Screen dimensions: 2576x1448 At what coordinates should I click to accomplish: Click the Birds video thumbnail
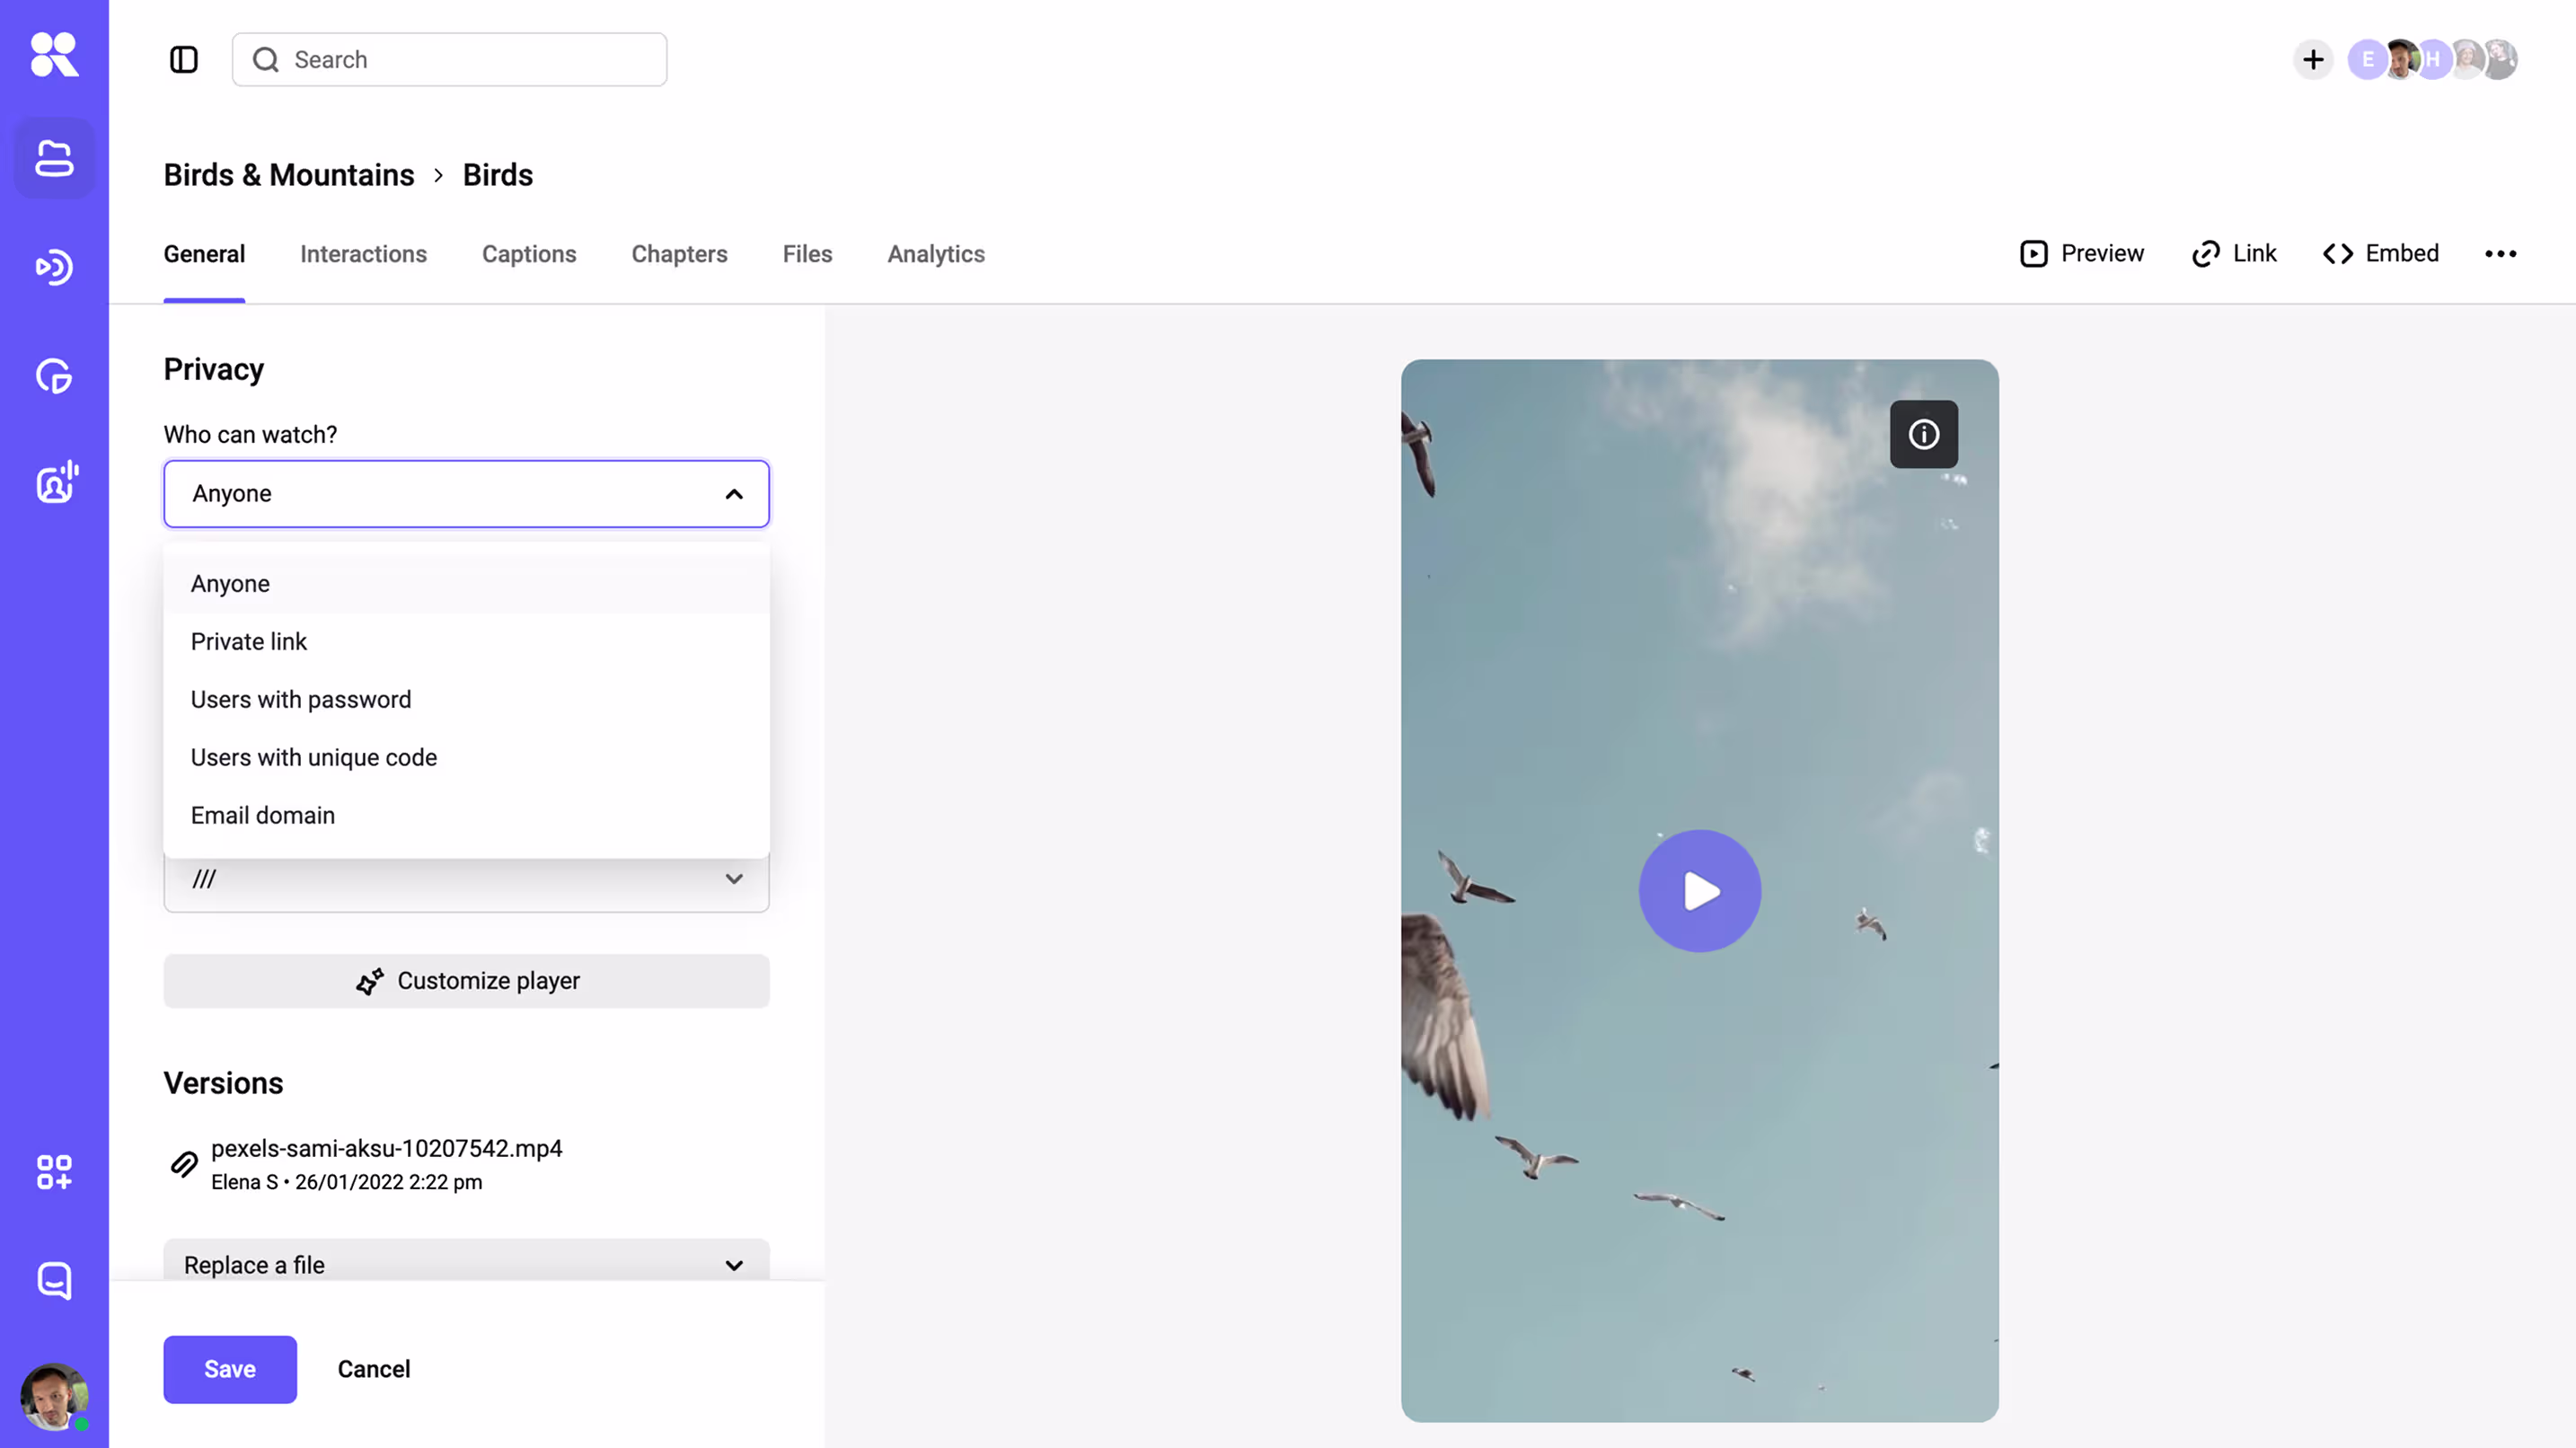(x=1699, y=891)
